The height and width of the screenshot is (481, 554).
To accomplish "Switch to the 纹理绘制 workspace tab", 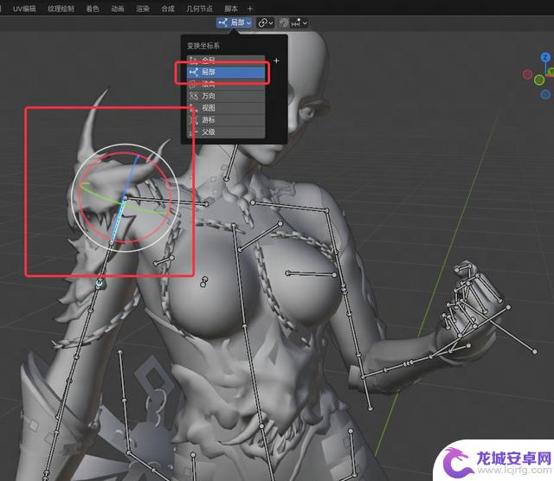I will [61, 9].
